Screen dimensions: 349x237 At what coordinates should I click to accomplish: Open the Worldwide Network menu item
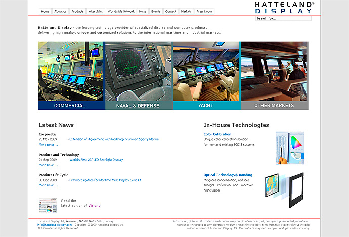121,11
